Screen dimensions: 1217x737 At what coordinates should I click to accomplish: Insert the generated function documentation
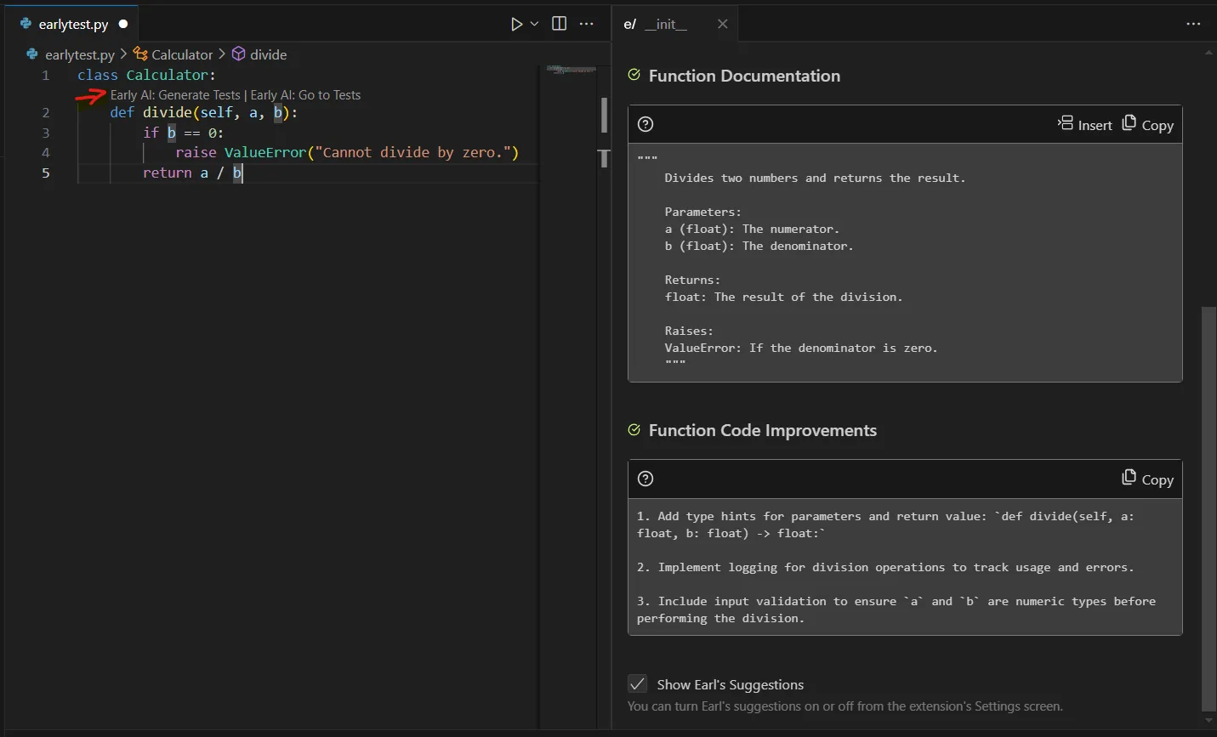(1084, 124)
